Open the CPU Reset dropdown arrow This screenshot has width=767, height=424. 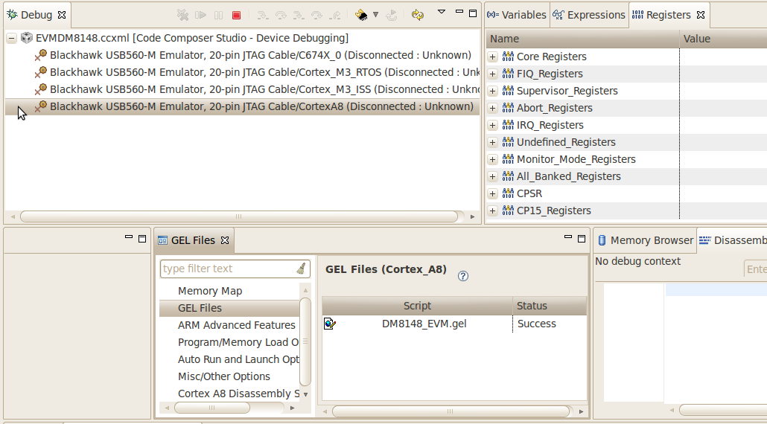[375, 15]
